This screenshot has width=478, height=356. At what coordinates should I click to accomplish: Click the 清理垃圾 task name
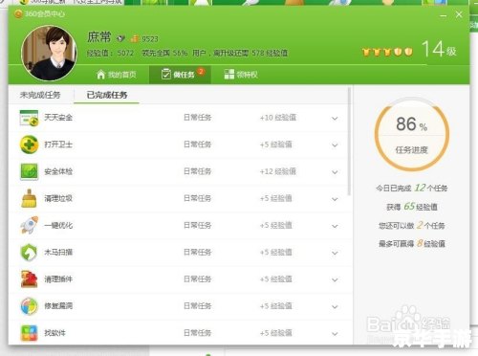click(58, 198)
